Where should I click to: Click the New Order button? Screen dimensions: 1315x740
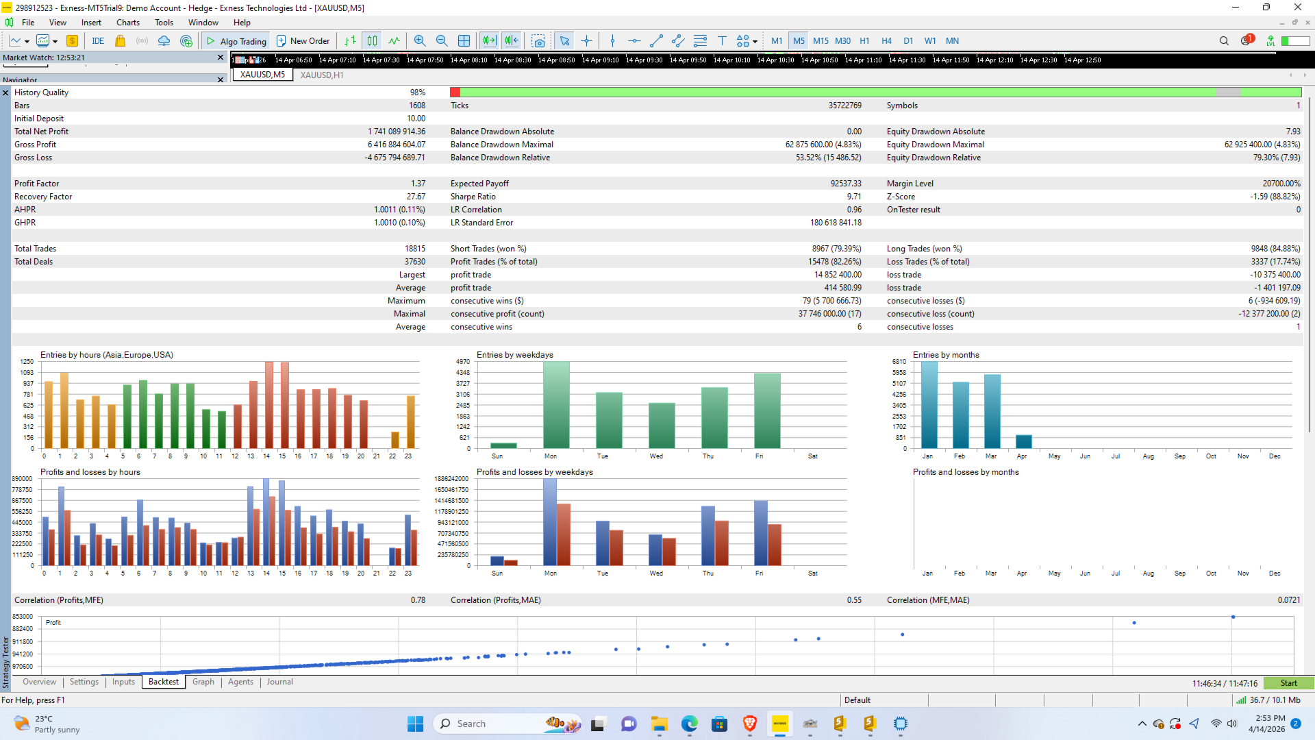(x=303, y=41)
